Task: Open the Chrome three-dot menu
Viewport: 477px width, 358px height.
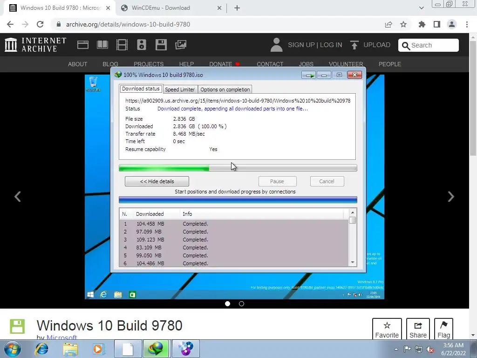Action: pos(467,24)
